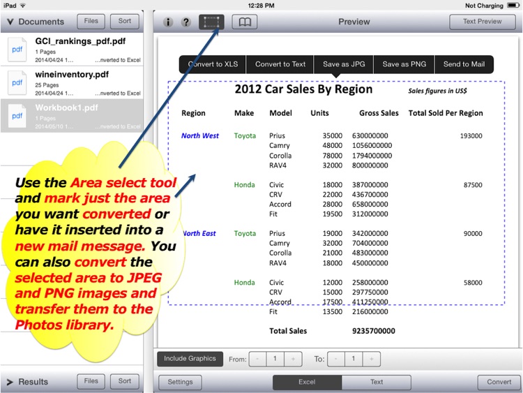Image resolution: width=523 pixels, height=393 pixels.
Task: Click the Total Sold Per Region header
Action: coord(446,113)
